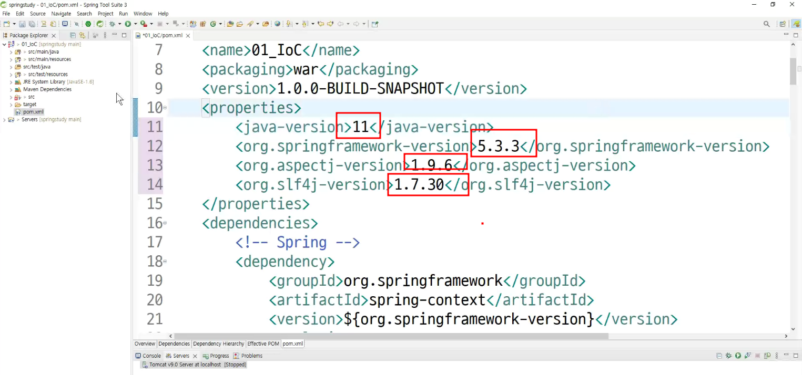This screenshot has width=802, height=375.
Task: Open the Navigate menu
Action: (61, 14)
